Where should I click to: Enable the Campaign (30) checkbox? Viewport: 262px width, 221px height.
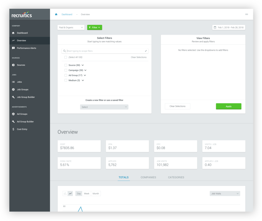66,70
